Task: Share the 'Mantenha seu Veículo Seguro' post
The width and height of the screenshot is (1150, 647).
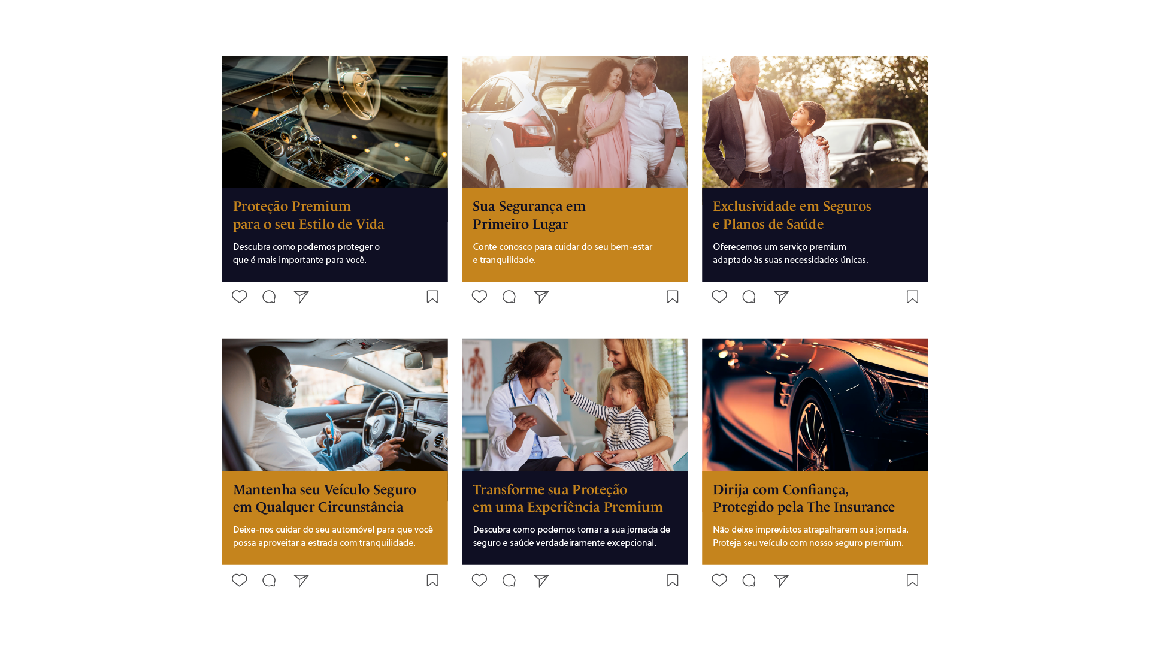Action: click(x=301, y=580)
